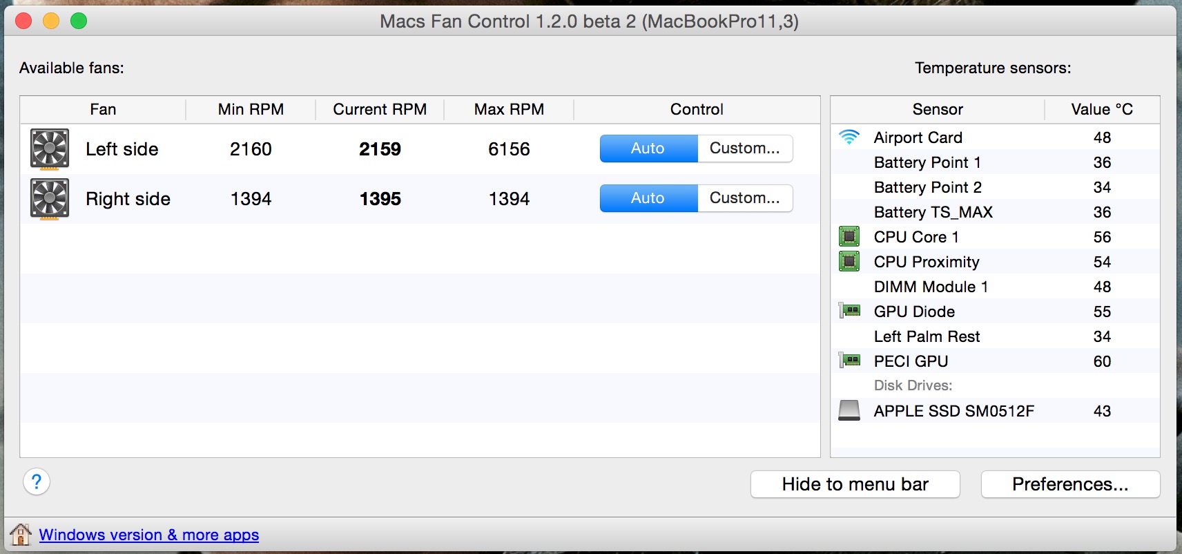Click Left side current RPM 2159
Viewport: 1182px width, 554px height.
tap(380, 149)
